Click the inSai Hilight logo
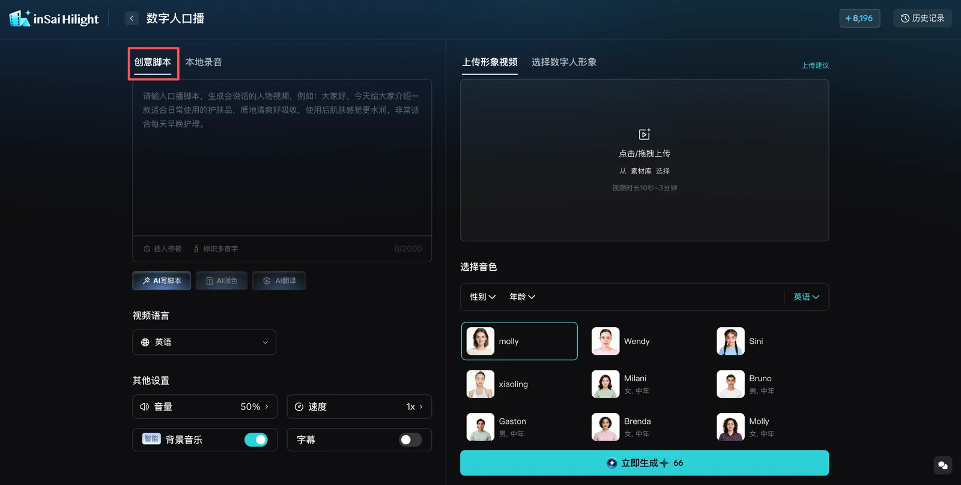The image size is (961, 485). point(54,19)
